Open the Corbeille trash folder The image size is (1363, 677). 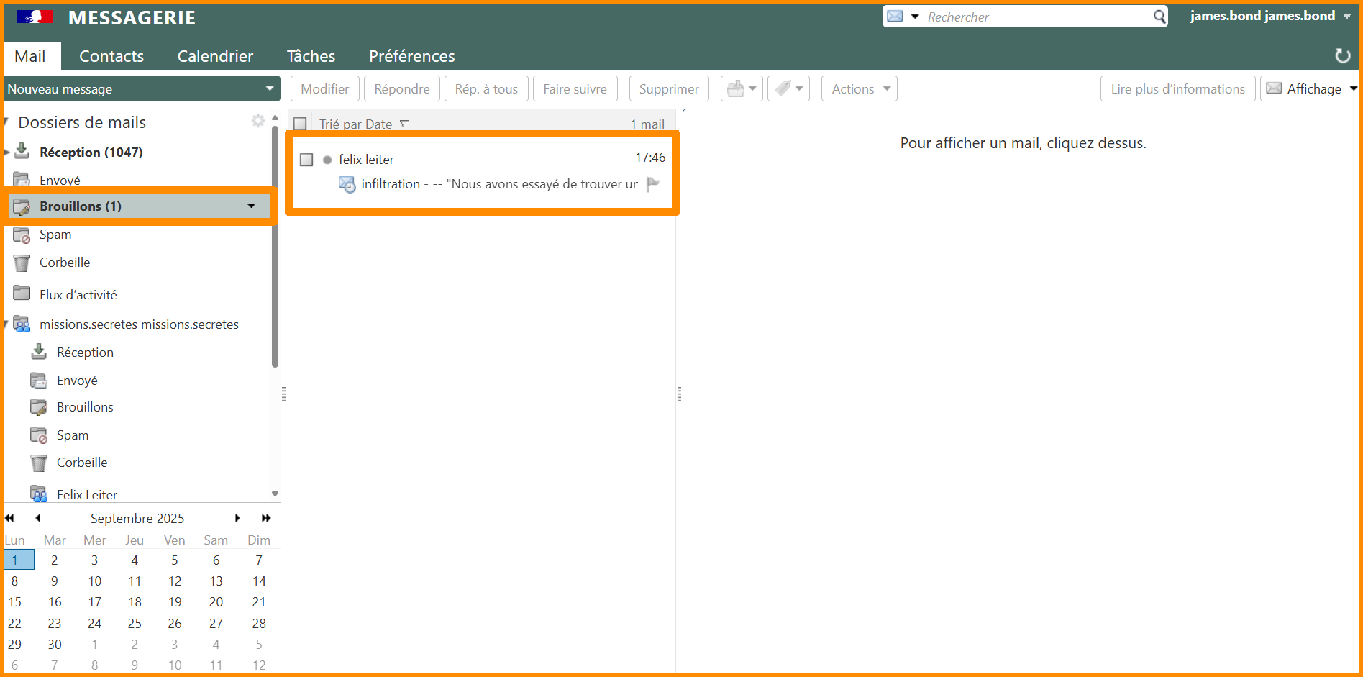coord(65,263)
